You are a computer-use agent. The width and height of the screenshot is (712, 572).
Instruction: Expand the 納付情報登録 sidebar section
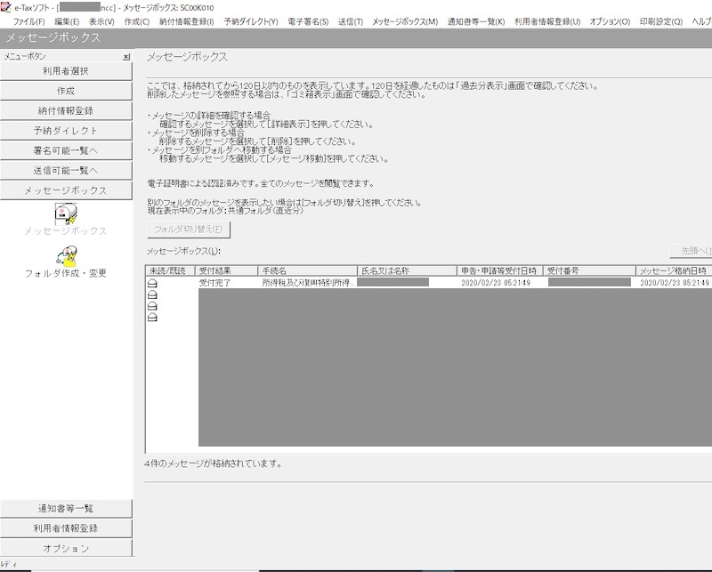tap(66, 111)
